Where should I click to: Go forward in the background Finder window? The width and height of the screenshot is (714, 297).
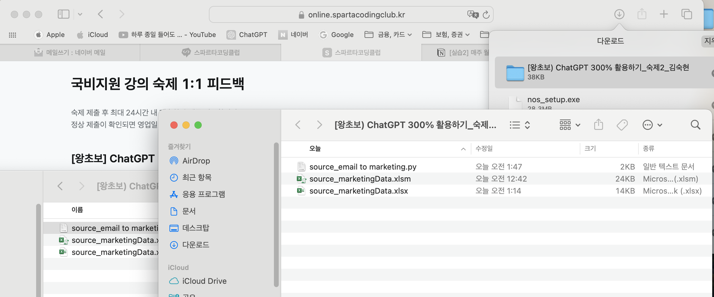point(82,186)
